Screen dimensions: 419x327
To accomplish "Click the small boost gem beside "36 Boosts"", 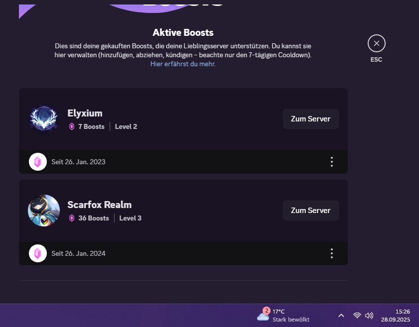I will (x=72, y=218).
